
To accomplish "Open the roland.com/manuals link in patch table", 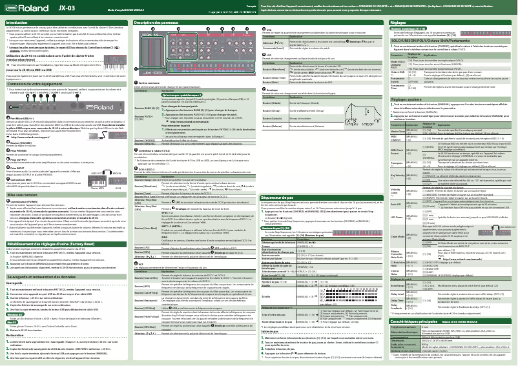I will [190, 122].
